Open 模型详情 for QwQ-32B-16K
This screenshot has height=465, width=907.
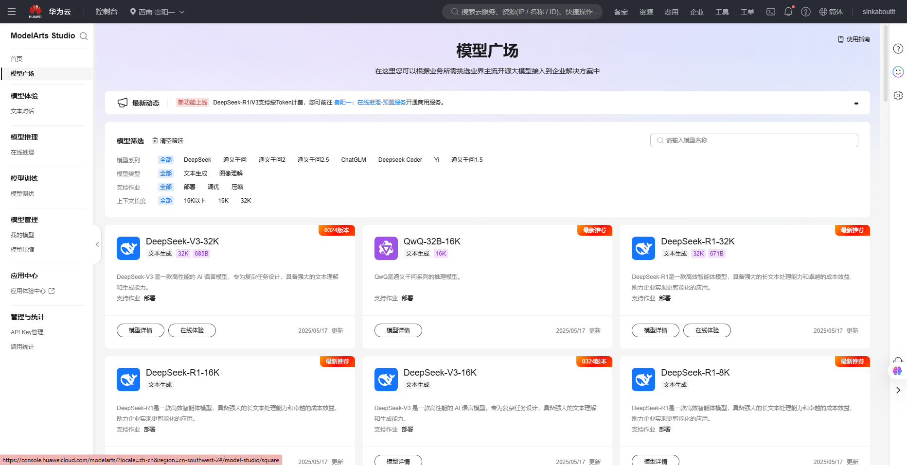398,330
